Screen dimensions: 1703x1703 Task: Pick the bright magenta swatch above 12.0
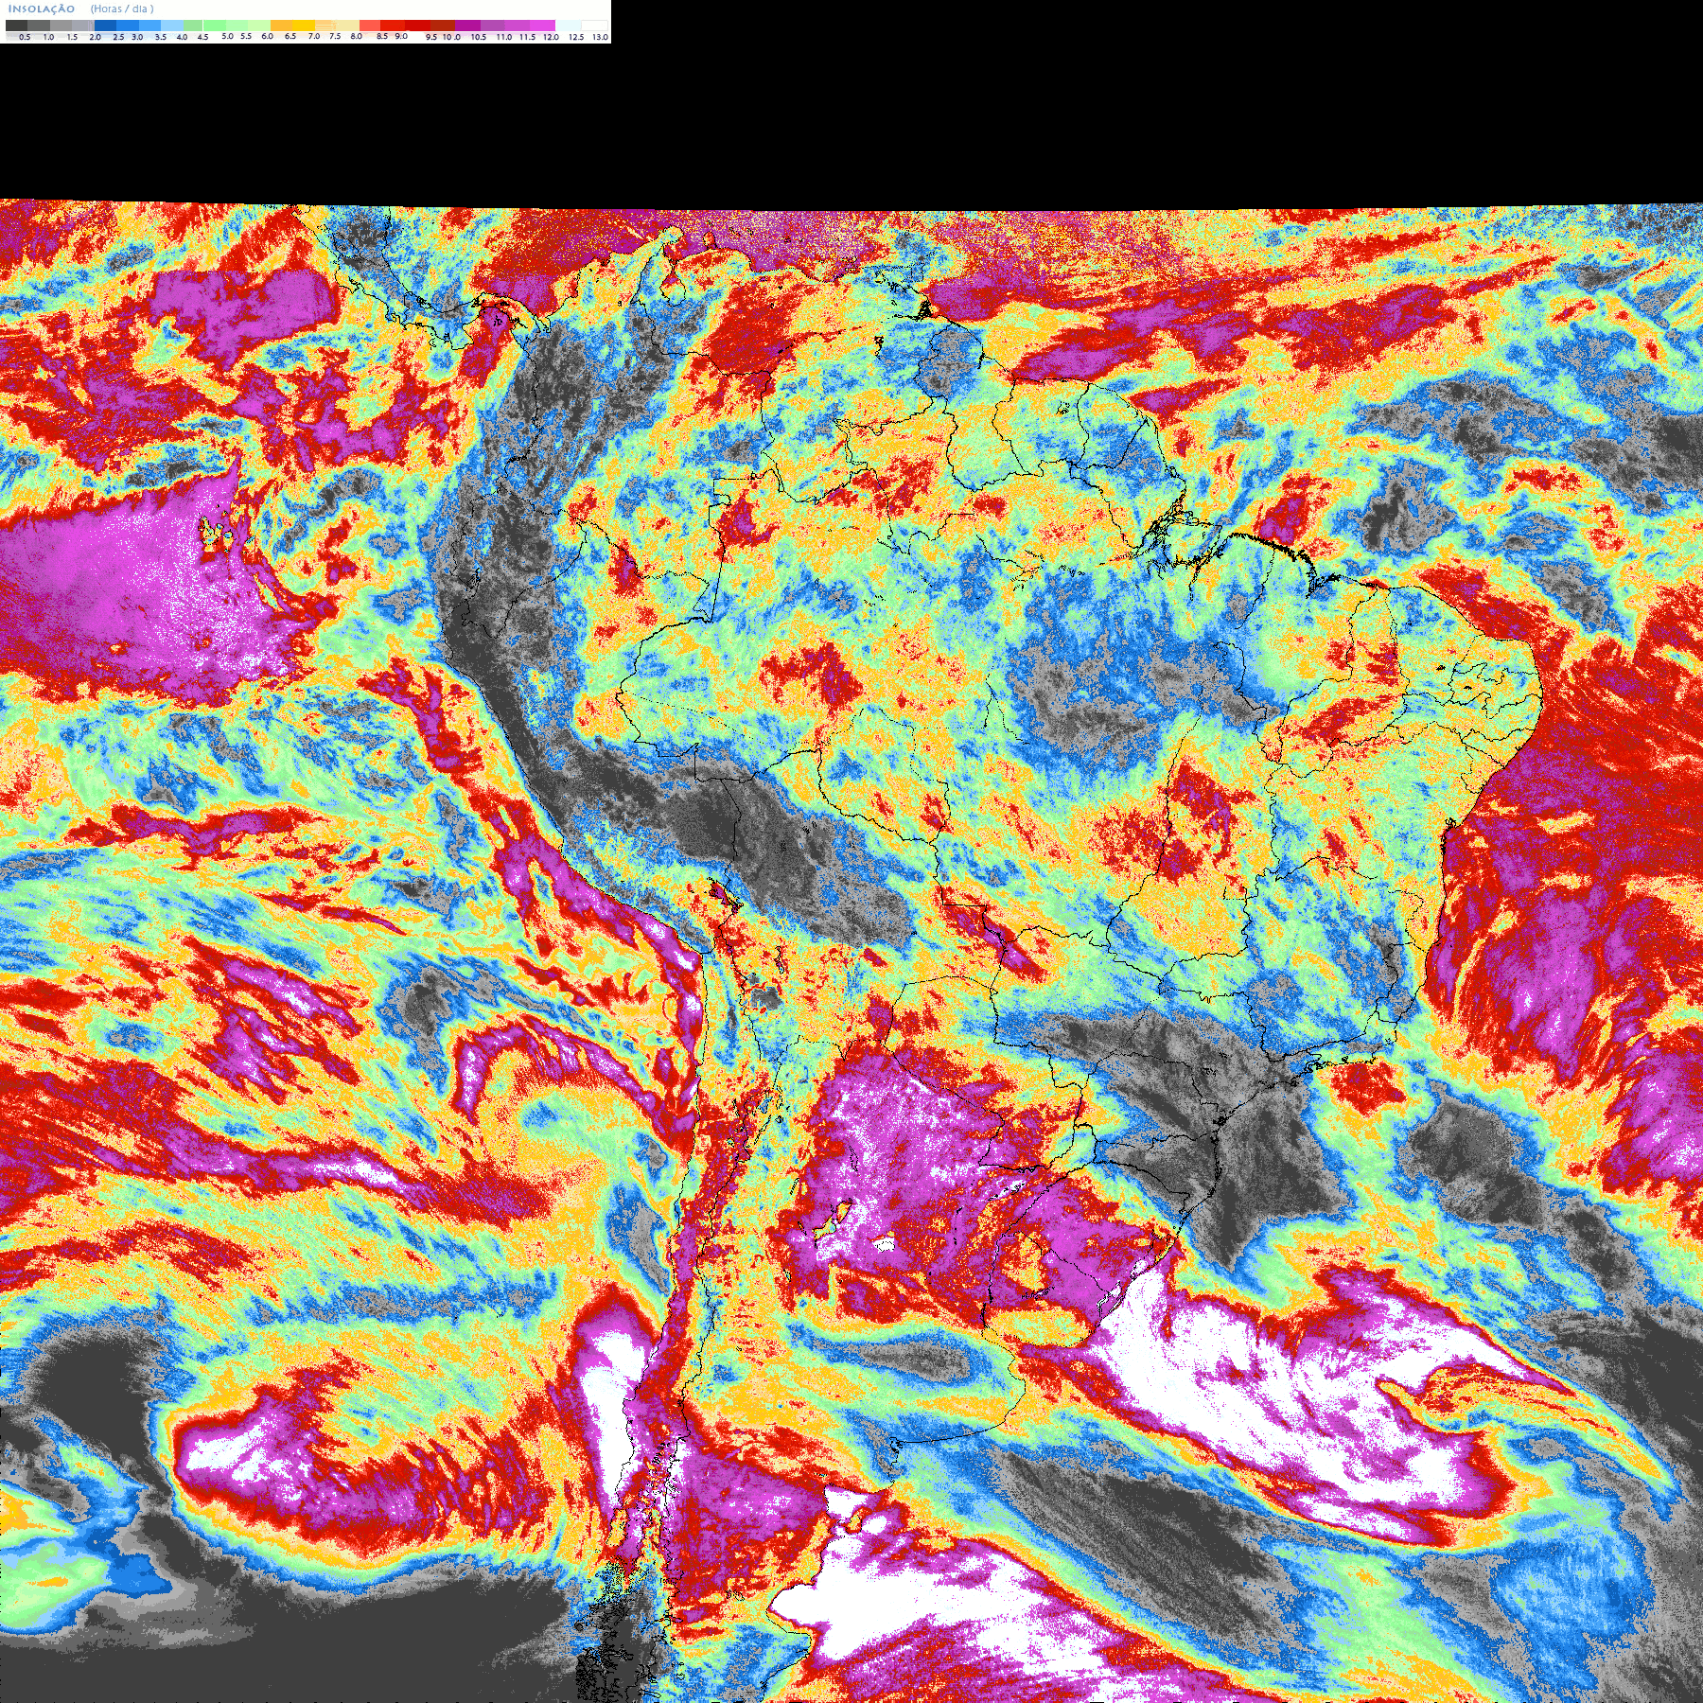tap(542, 26)
